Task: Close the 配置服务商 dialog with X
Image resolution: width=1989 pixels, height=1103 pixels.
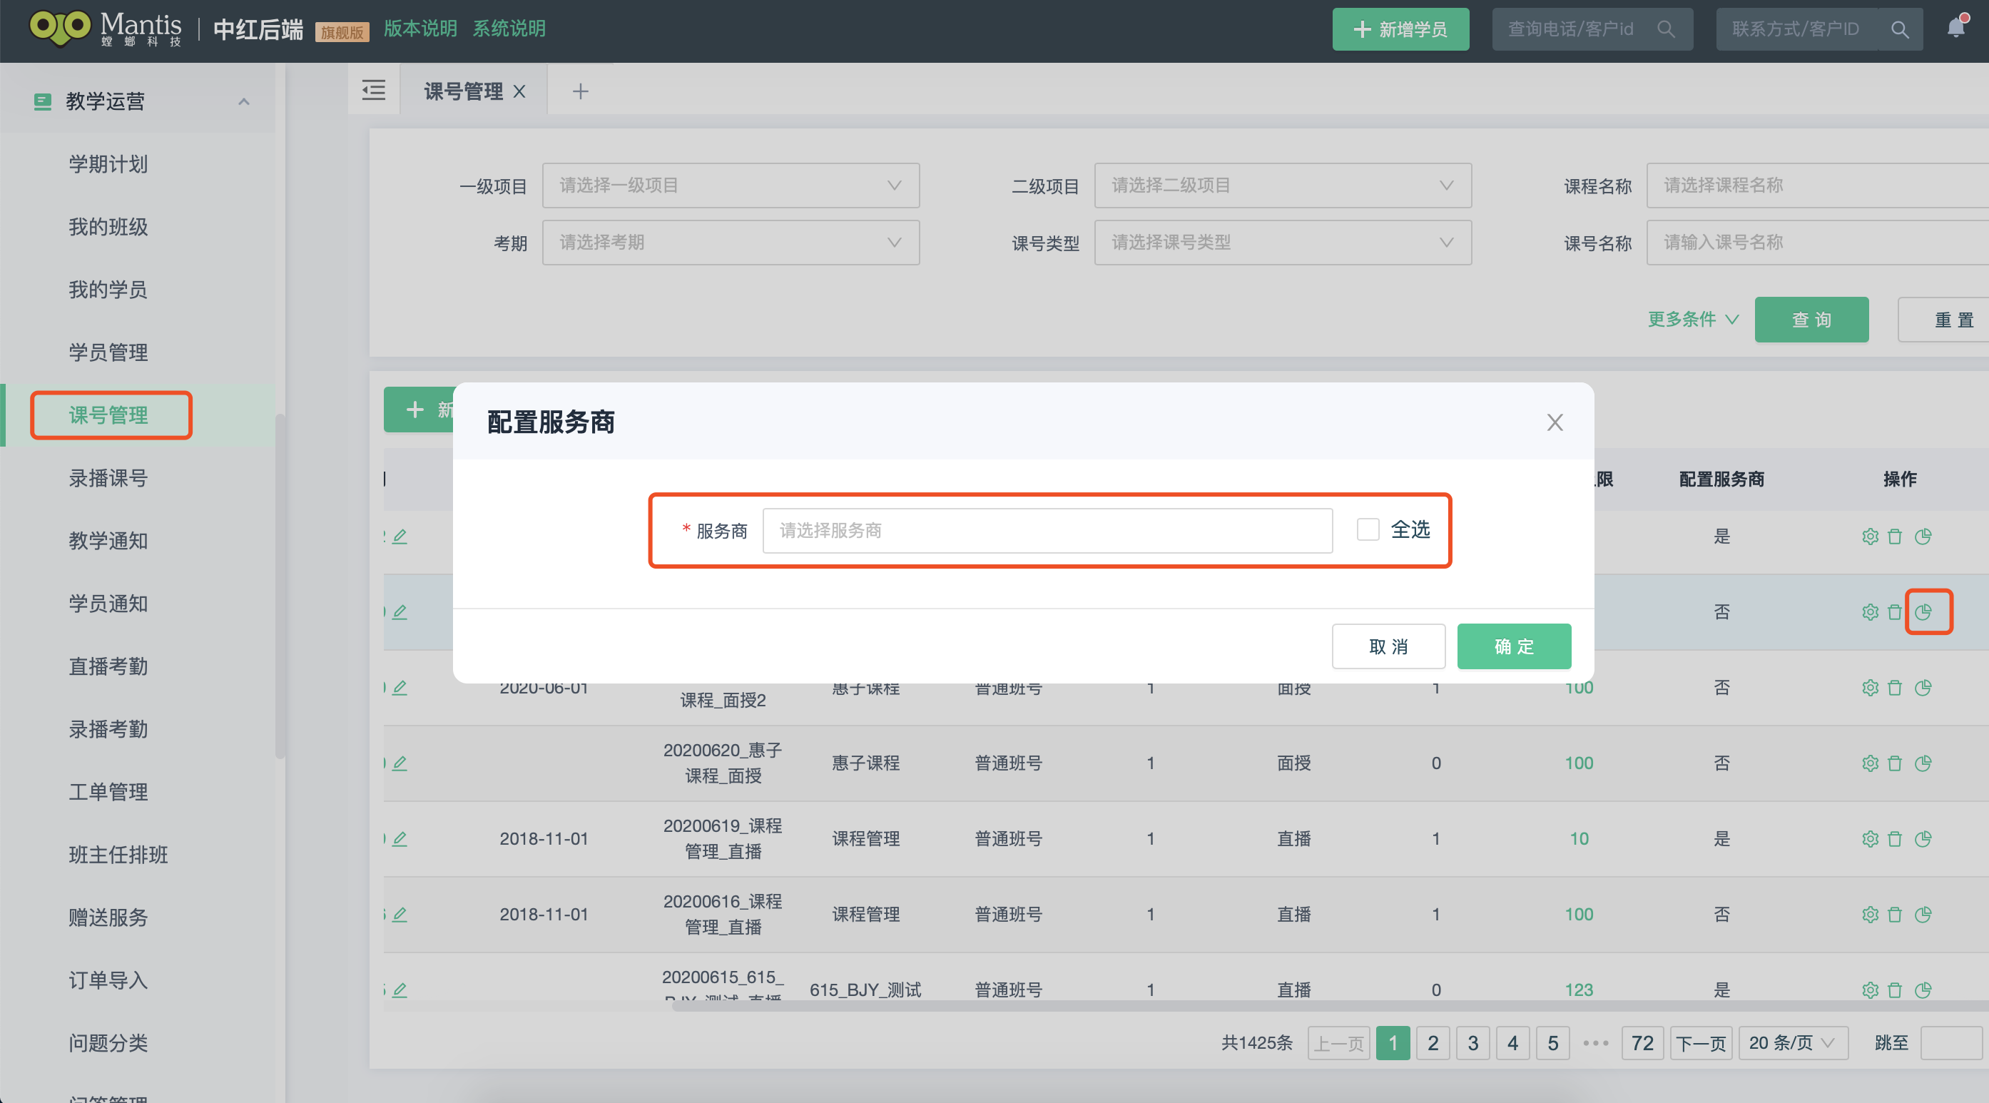Action: [x=1555, y=422]
